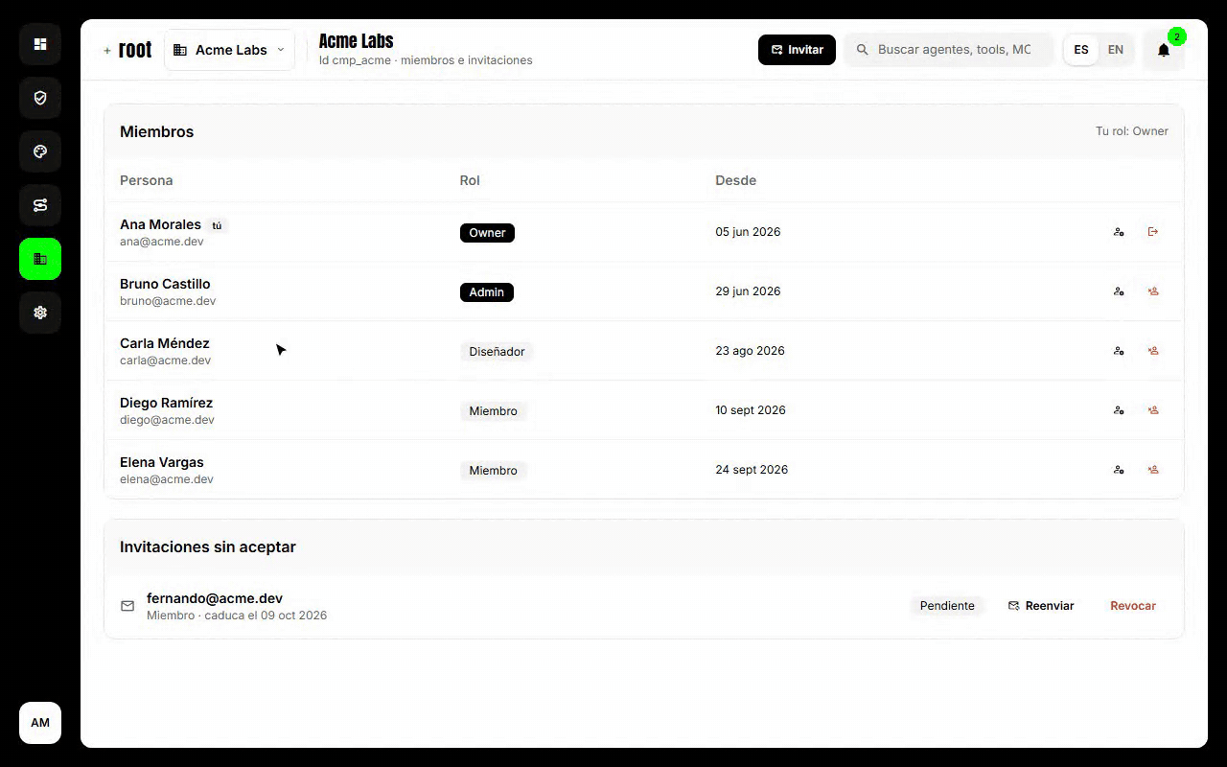Change role icon for Ana Morales
This screenshot has width=1227, height=767.
[1119, 232]
